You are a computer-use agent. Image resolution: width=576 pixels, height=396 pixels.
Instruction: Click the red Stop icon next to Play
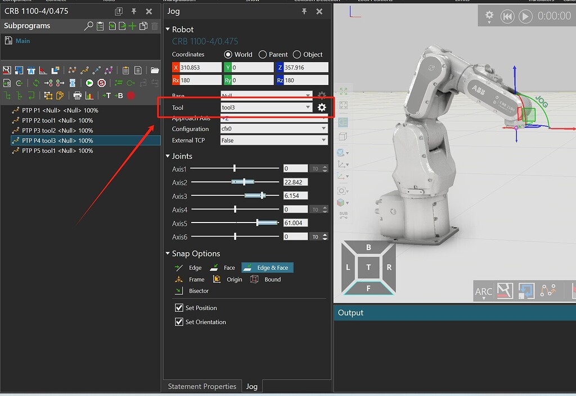102,83
